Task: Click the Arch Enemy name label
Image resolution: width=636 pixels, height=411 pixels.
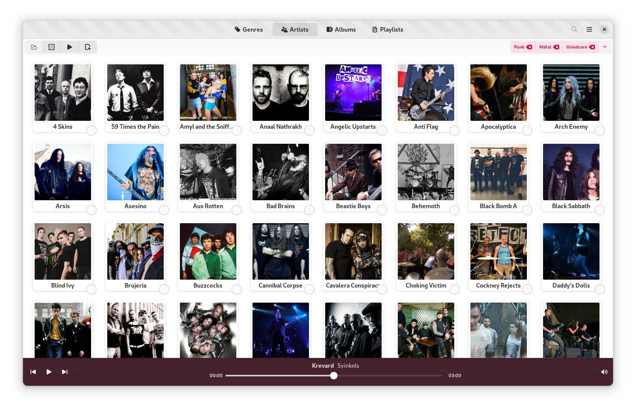Action: (571, 126)
